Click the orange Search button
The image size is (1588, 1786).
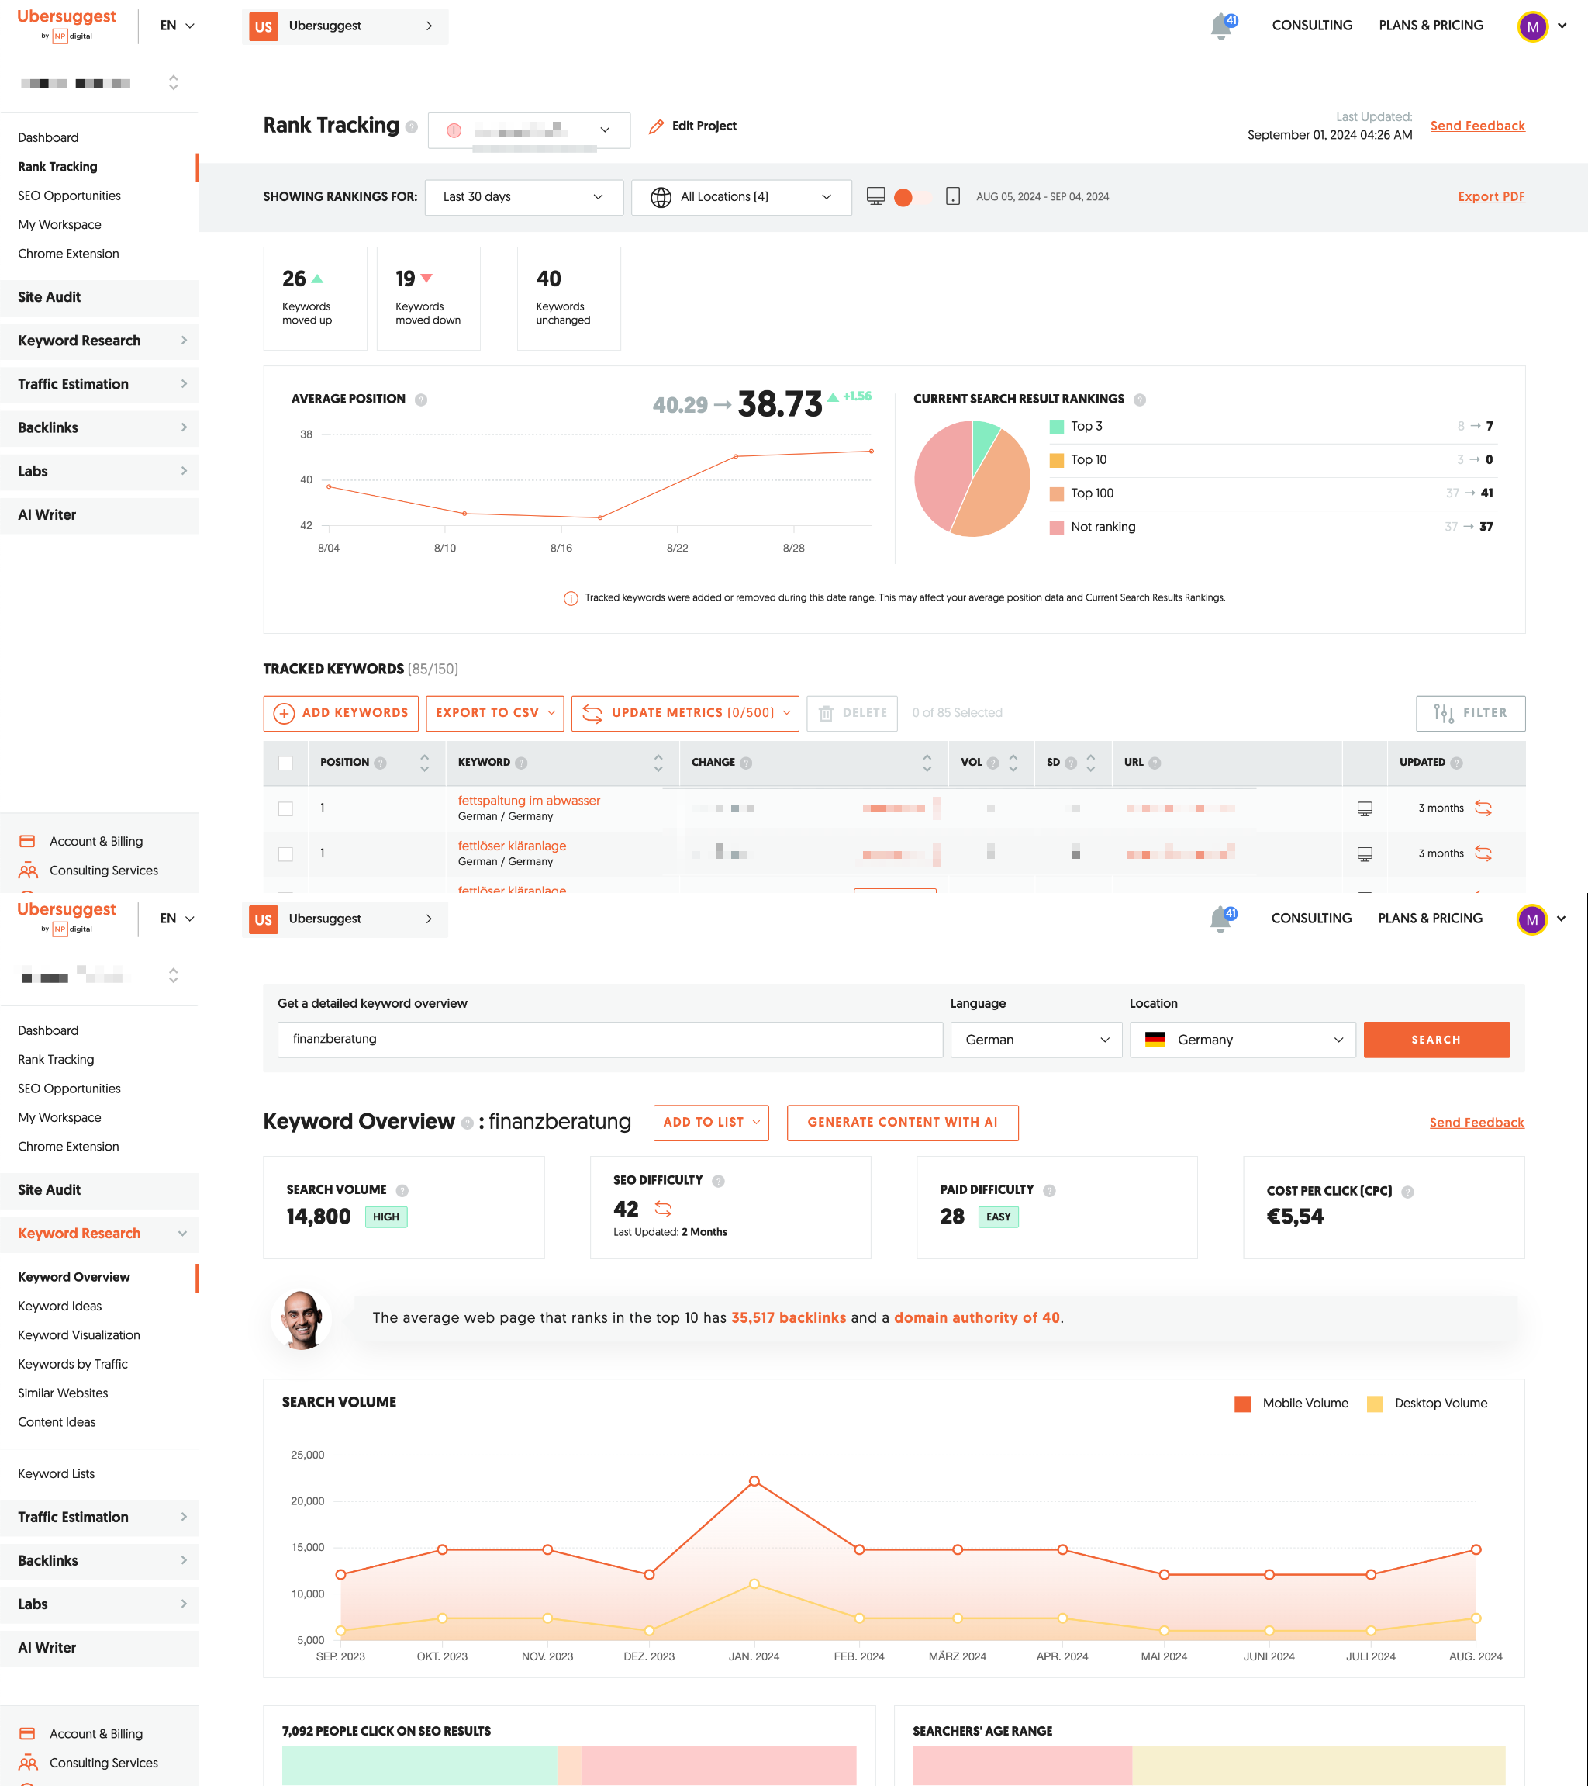point(1436,1040)
